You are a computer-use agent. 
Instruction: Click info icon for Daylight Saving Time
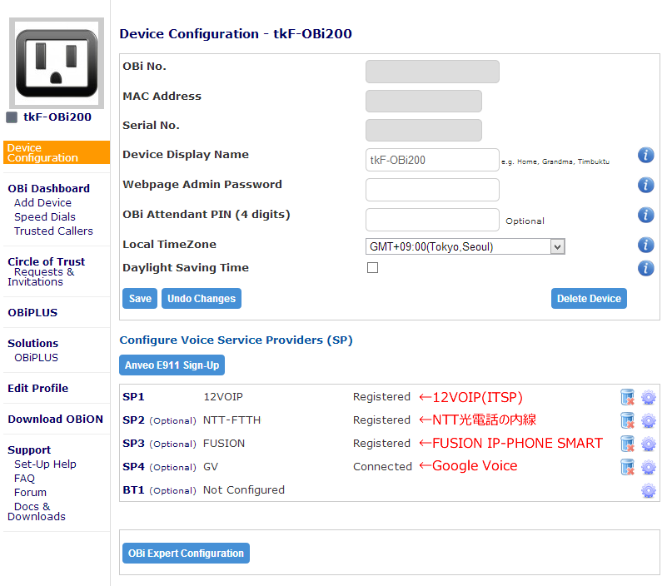coord(645,269)
